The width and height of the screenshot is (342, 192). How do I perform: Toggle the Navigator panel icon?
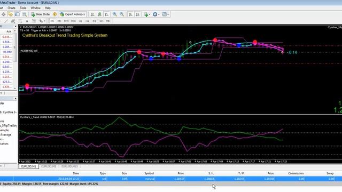coord(18,14)
